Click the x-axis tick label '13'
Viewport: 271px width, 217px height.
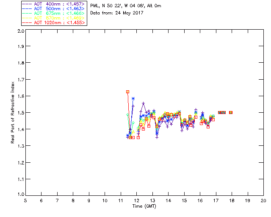152,200
